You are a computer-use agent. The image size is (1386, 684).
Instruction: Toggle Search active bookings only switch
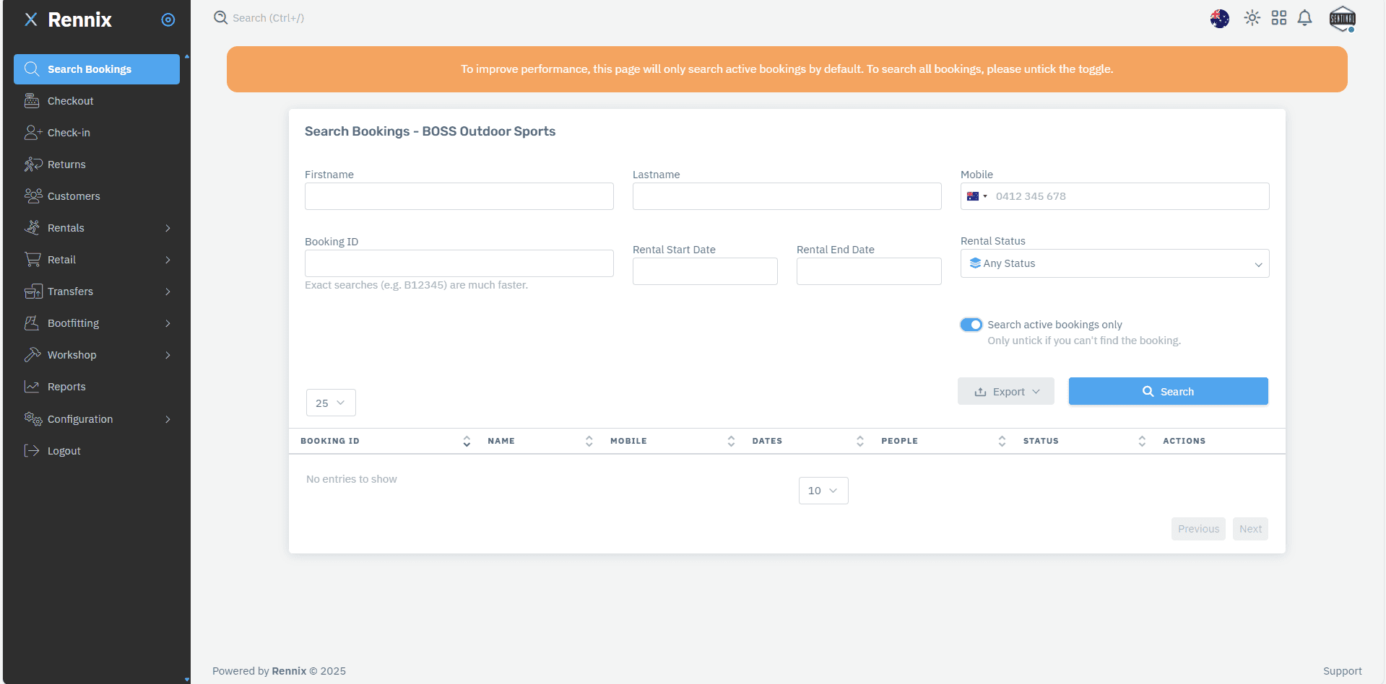pyautogui.click(x=971, y=325)
